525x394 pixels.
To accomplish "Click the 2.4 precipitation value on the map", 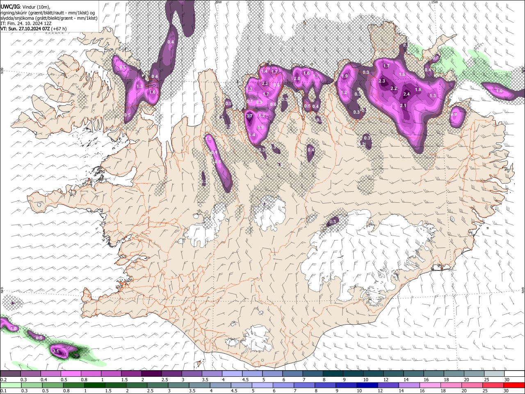I will point(406,94).
